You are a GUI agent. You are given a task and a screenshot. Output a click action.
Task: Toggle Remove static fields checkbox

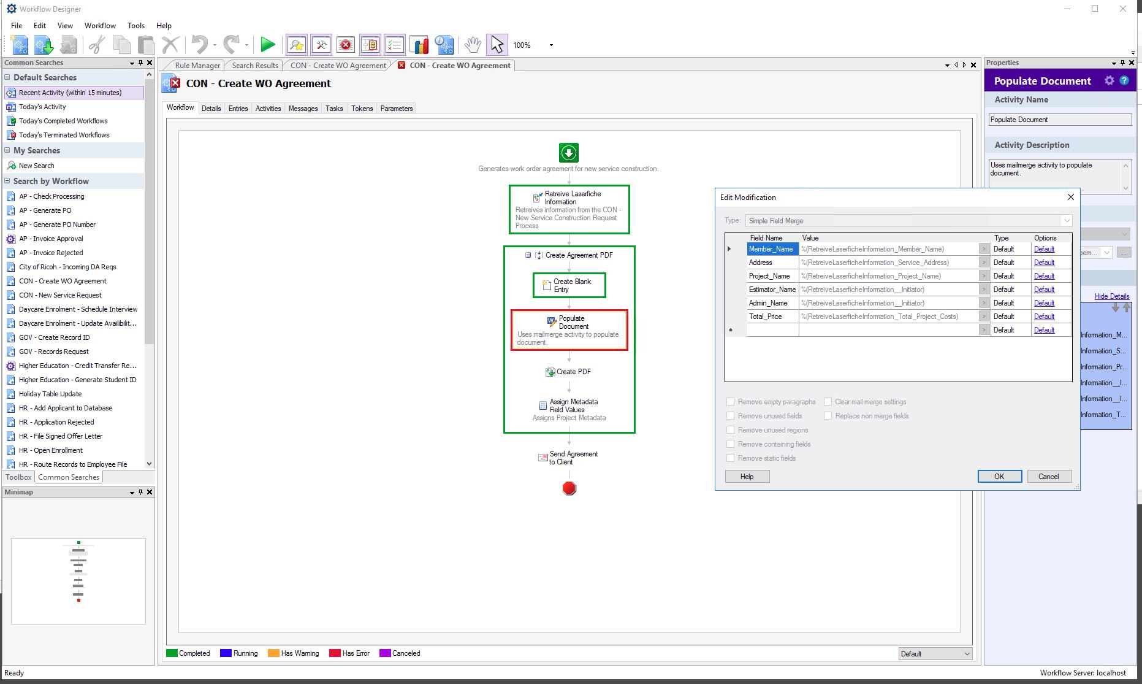(x=730, y=458)
